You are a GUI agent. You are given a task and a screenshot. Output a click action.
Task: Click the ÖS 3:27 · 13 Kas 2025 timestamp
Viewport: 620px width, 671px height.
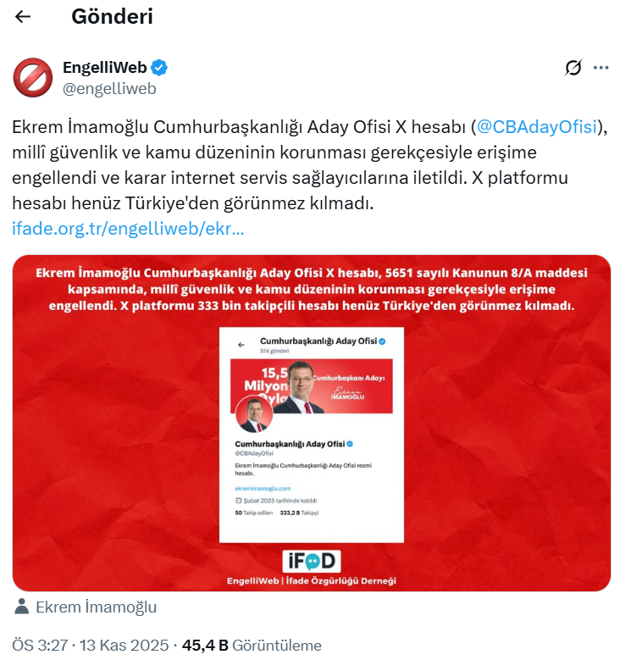tap(91, 645)
